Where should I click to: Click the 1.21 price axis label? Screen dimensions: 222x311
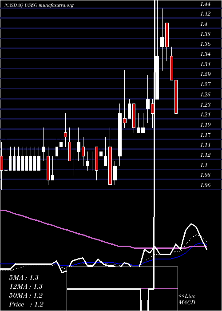[205, 115]
